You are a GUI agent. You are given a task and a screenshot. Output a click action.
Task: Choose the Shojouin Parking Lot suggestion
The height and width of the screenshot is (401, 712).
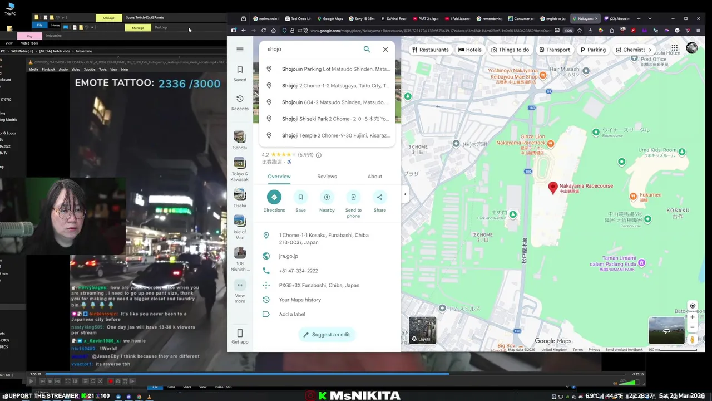(x=327, y=69)
